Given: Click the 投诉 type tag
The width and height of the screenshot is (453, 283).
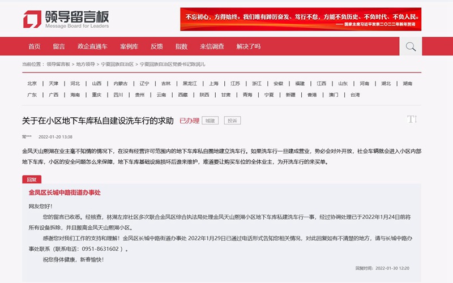Looking at the screenshot, I should pyautogui.click(x=232, y=121).
